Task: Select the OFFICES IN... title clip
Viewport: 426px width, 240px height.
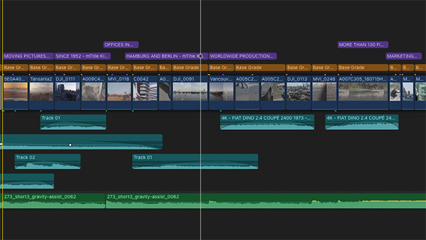Action: (121, 45)
